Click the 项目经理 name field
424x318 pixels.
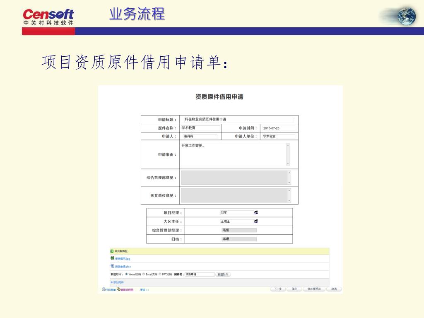237,212
